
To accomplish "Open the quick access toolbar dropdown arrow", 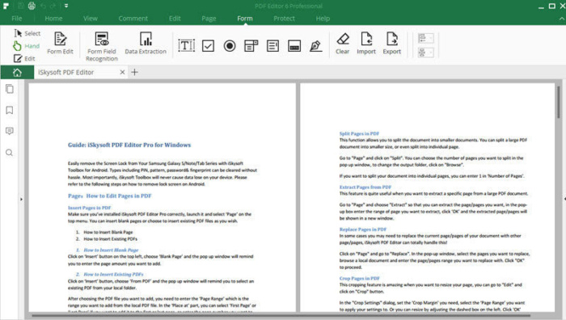I will pyautogui.click(x=66, y=6).
